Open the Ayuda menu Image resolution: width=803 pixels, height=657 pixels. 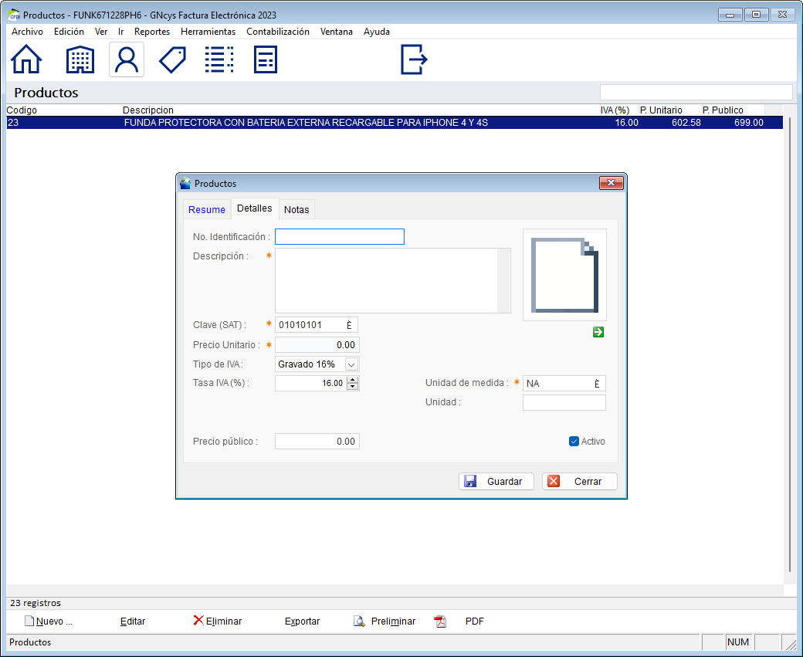[377, 31]
